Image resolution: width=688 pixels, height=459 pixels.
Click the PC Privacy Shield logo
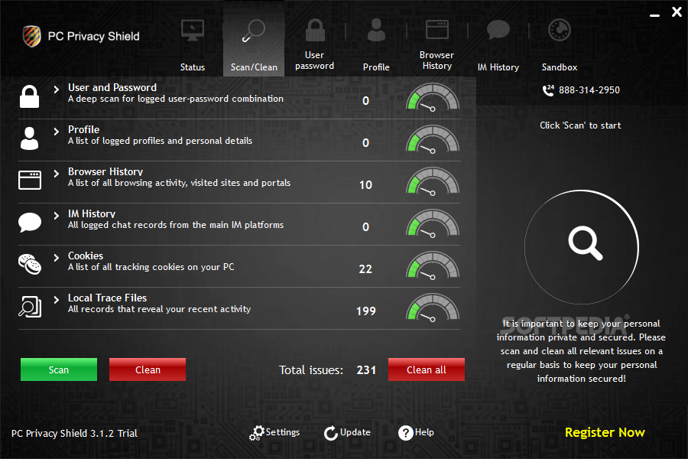[x=32, y=36]
